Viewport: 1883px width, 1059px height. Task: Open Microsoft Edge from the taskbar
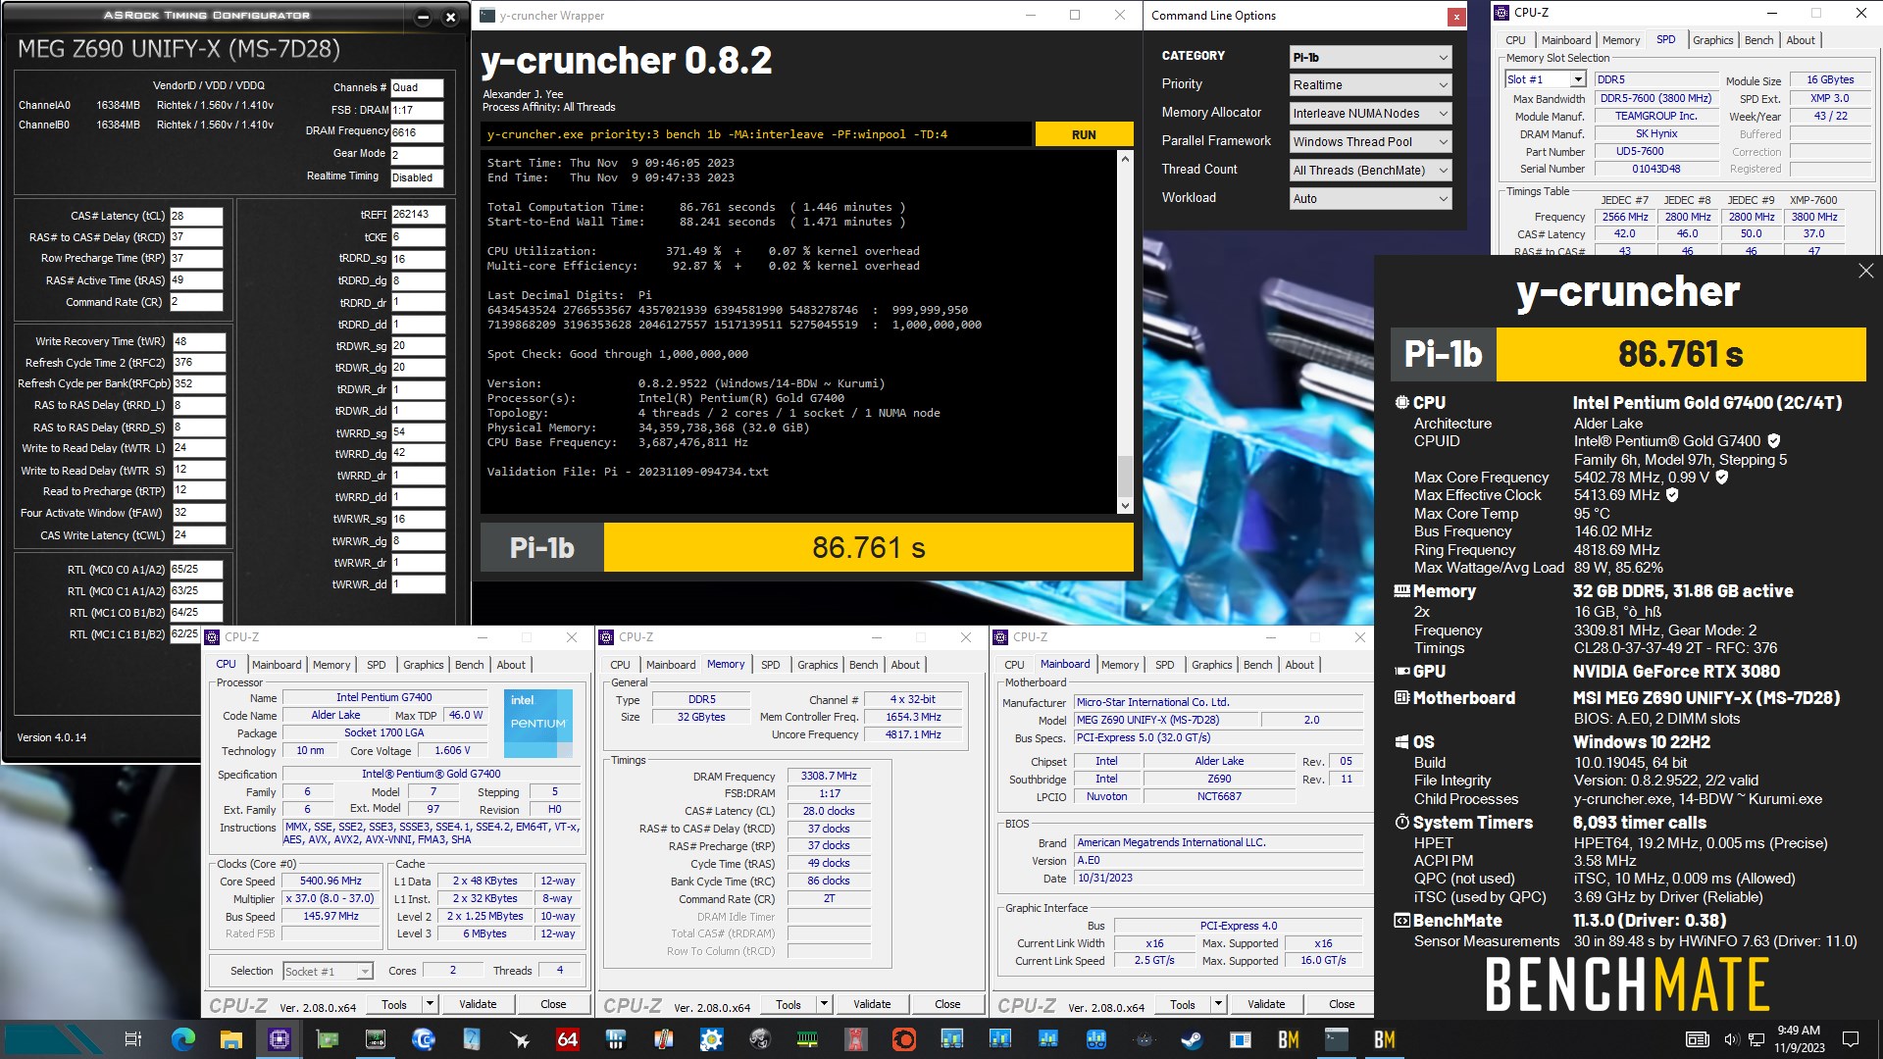coord(182,1039)
